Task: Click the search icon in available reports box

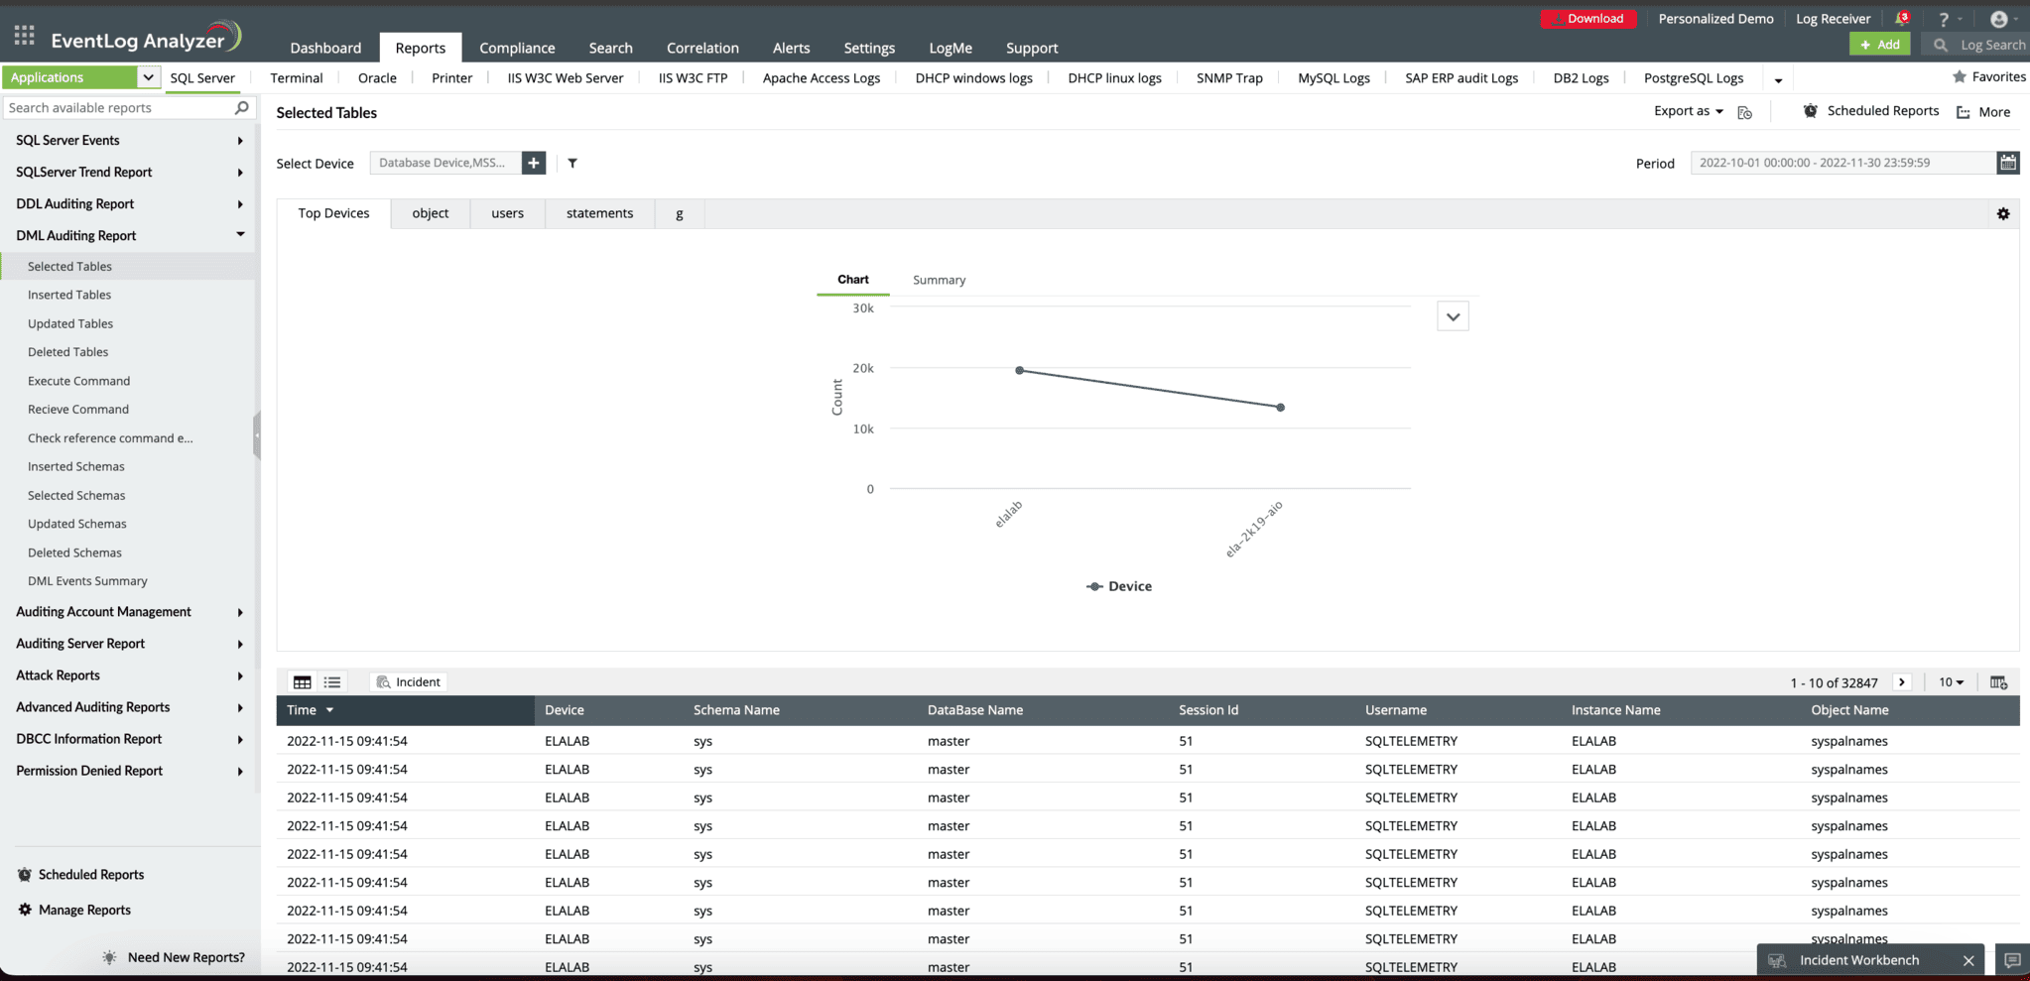Action: tap(241, 108)
